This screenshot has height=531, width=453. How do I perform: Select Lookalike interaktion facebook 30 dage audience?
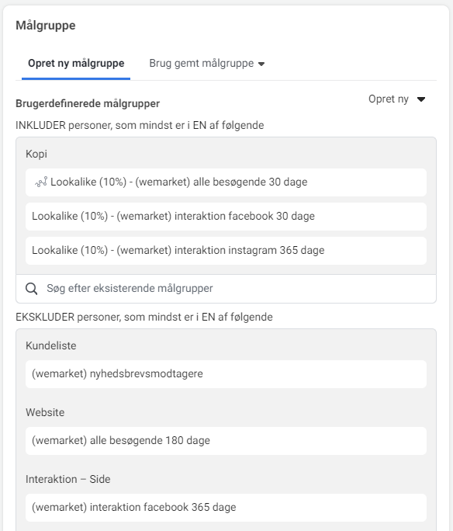pyautogui.click(x=226, y=217)
